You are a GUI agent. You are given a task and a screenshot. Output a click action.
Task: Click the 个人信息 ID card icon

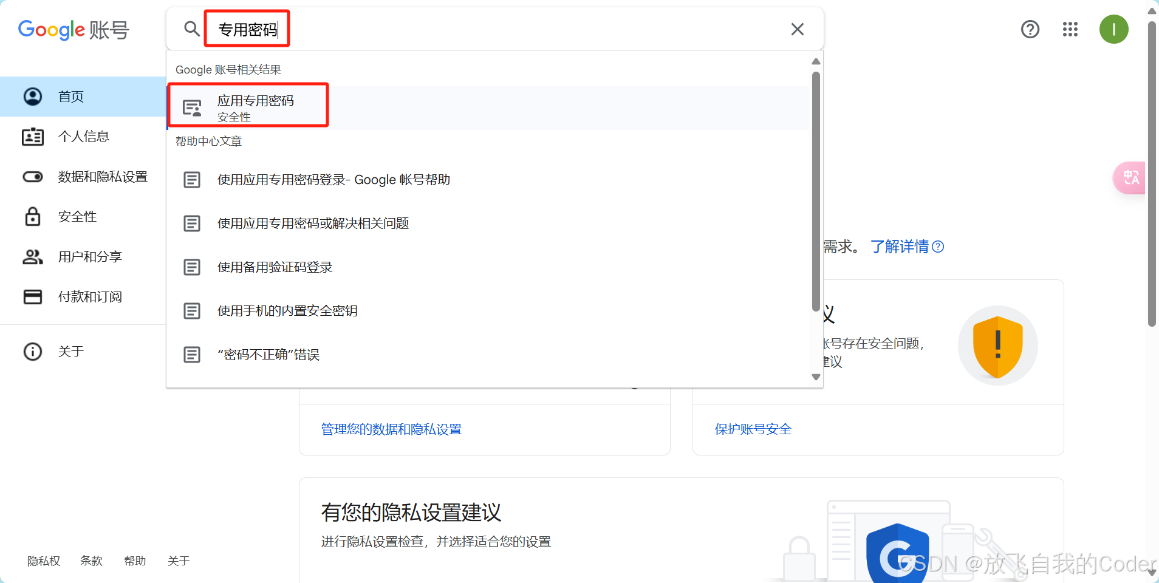(x=33, y=137)
